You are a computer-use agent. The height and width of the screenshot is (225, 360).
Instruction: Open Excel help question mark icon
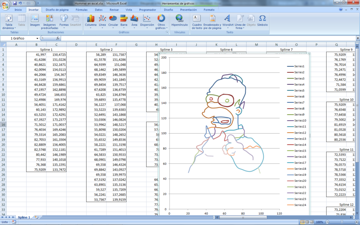341,9
